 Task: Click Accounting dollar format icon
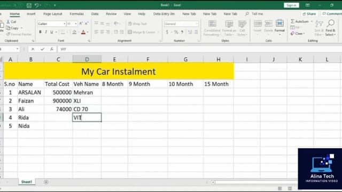click(x=167, y=32)
